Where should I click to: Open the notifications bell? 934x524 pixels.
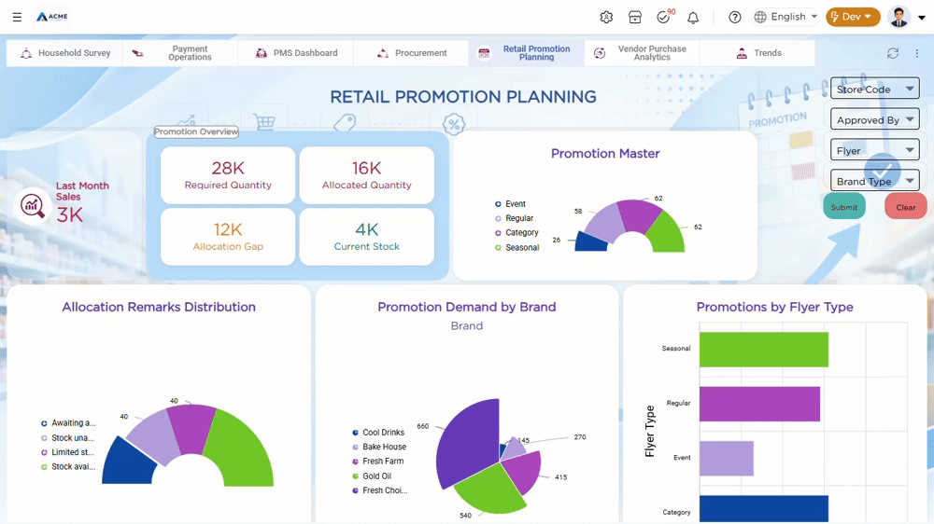point(693,17)
